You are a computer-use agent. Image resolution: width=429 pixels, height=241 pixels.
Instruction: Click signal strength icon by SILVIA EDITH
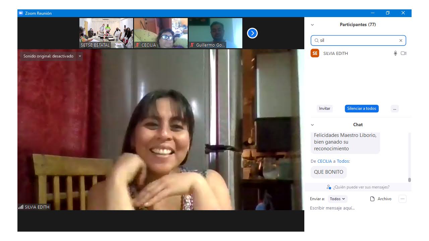click(x=21, y=207)
